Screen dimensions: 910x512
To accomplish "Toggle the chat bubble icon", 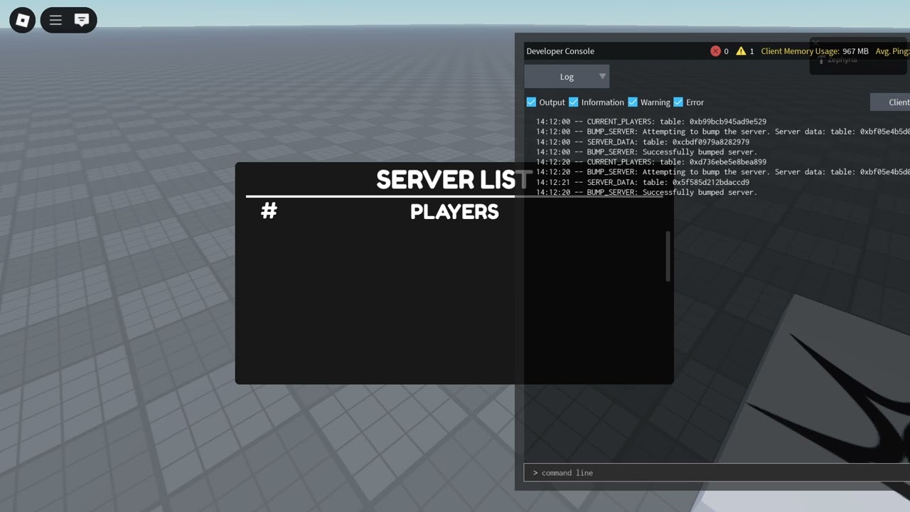I will tap(82, 20).
